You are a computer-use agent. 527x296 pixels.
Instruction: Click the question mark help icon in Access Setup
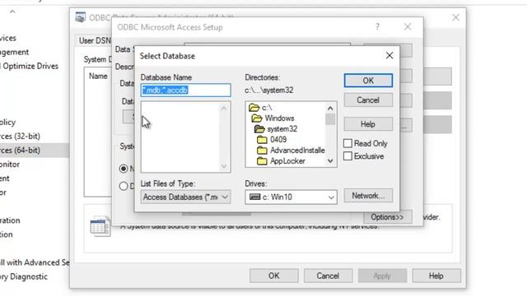coord(377,27)
